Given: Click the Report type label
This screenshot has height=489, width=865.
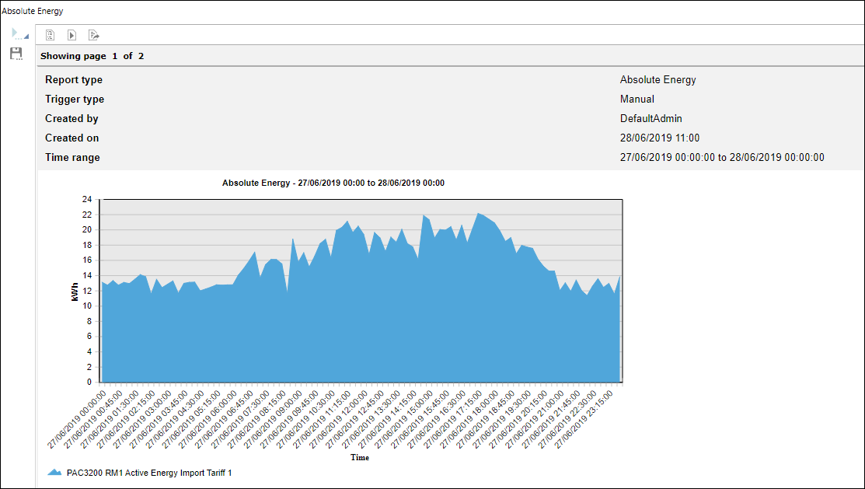Looking at the screenshot, I should (x=74, y=80).
